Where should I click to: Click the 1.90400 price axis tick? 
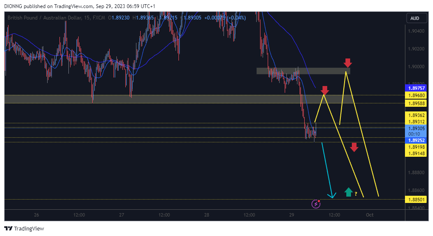[x=416, y=31]
